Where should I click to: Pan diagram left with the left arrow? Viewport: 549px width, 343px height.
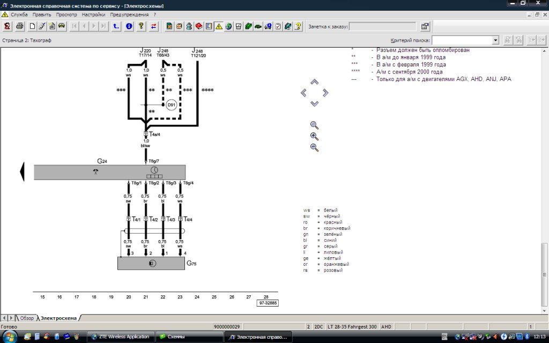(303, 93)
